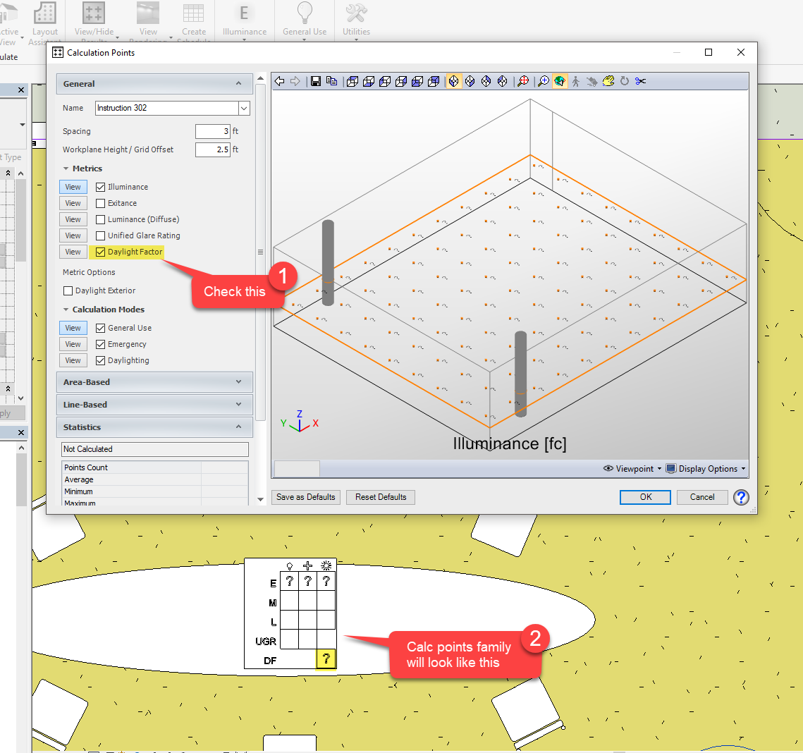The height and width of the screenshot is (753, 803).
Task: Select the scissors section-cut tool
Action: [641, 81]
